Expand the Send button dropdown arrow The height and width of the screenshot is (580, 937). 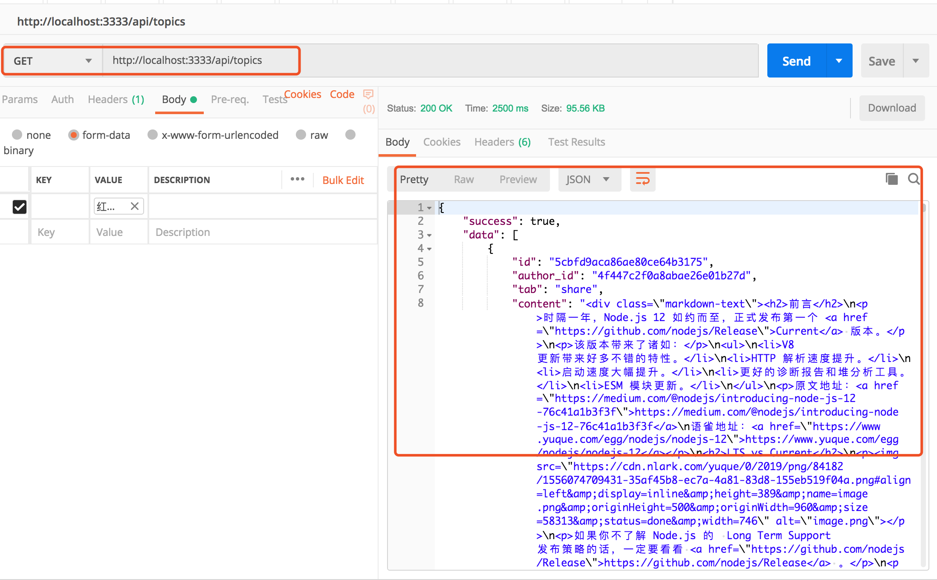pyautogui.click(x=839, y=61)
